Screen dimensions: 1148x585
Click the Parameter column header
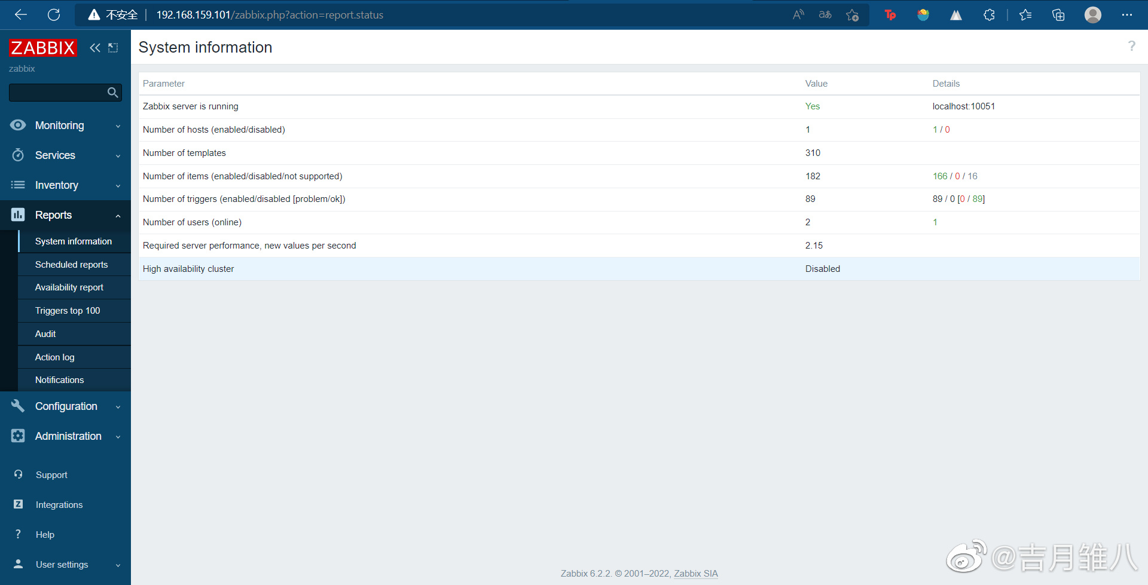tap(164, 84)
